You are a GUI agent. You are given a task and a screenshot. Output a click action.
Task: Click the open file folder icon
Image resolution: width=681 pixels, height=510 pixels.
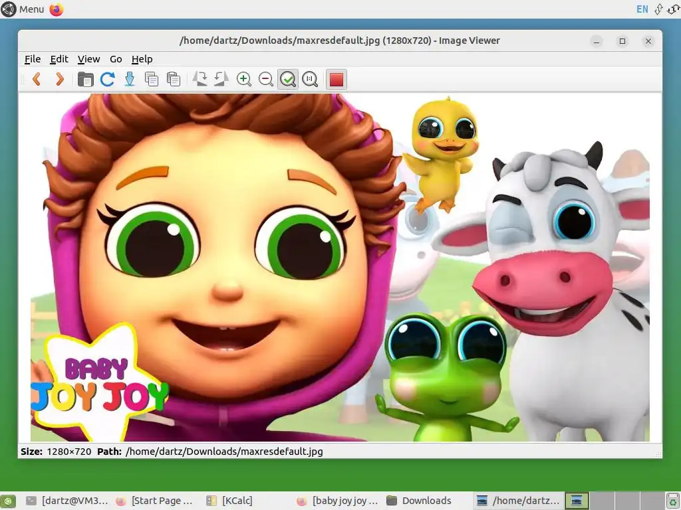pos(85,79)
